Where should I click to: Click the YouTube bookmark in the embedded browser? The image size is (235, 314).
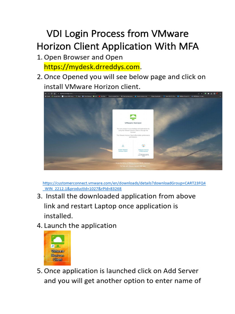tap(102, 96)
